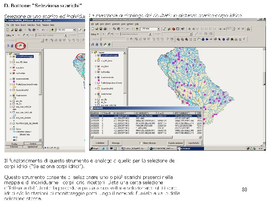Toggle PuntoDiMonitoraggio layer checkbox in left window
270x203 pixels.
(14, 56)
